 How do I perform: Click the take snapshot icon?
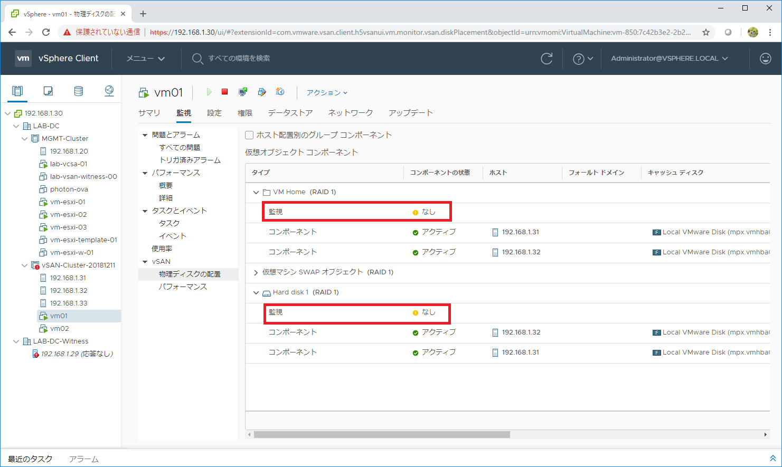pos(280,92)
